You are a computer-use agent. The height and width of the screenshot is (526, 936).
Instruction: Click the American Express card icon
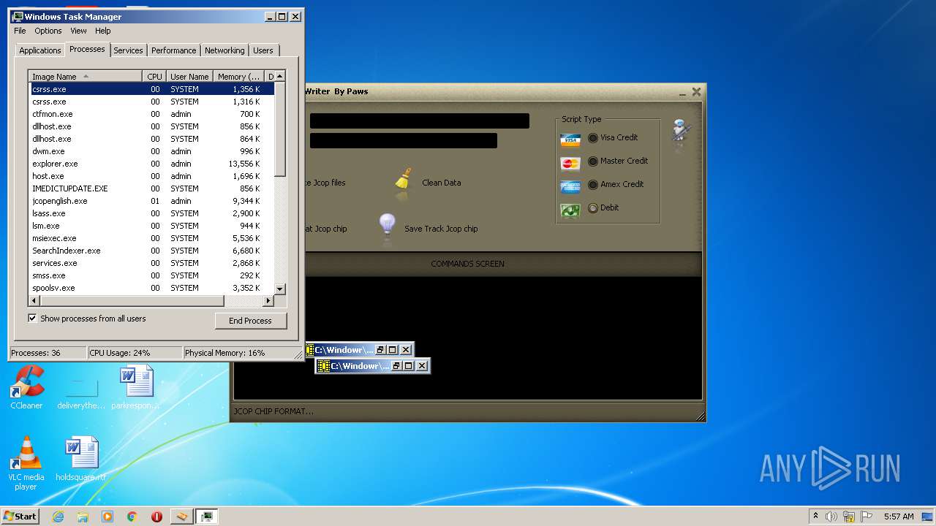pos(570,186)
